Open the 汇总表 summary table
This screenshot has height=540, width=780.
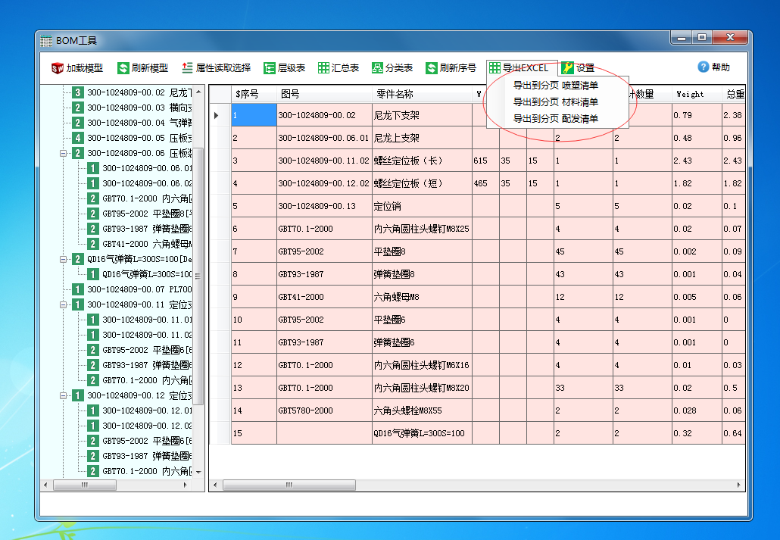tap(336, 67)
